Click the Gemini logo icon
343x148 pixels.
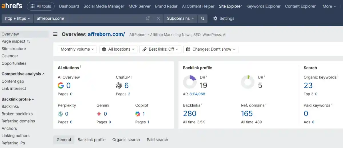pyautogui.click(x=99, y=114)
